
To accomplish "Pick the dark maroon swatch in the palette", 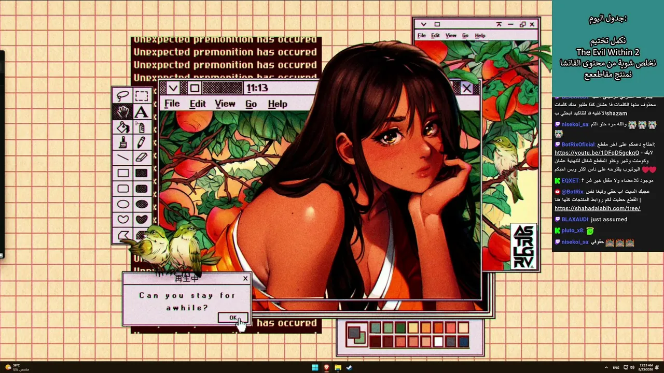I will click(x=376, y=341).
